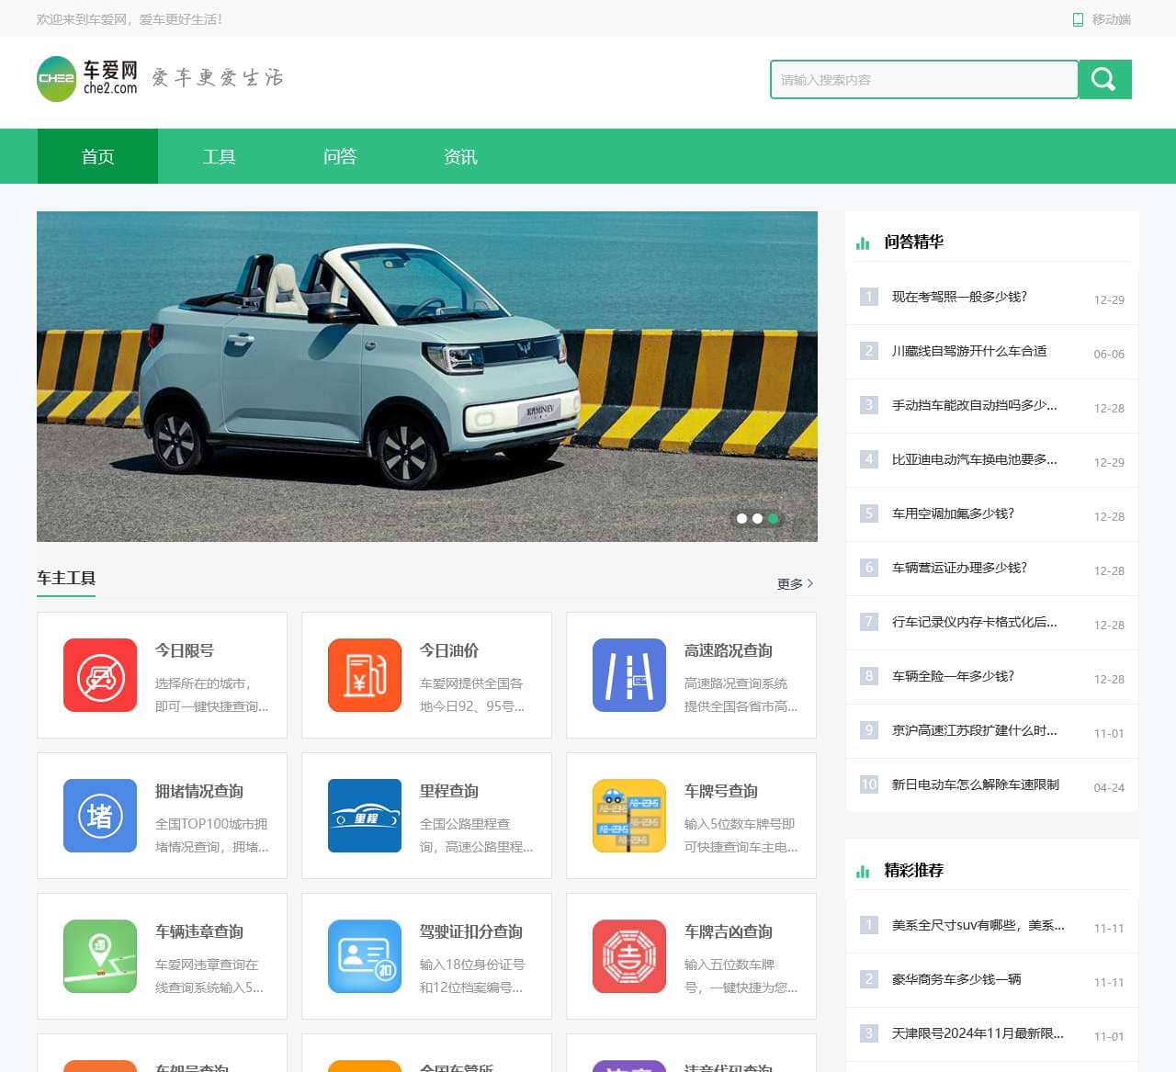This screenshot has height=1072, width=1176.
Task: Select the green third carousel dot
Action: point(773,519)
